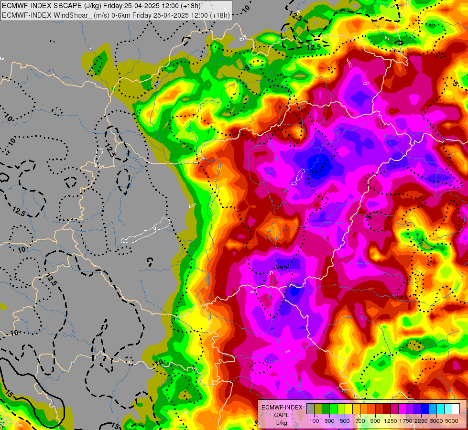This screenshot has height=430, width=468.
Task: Click the pale cyan swatch left of the 5000 tick
Action: 448,408
